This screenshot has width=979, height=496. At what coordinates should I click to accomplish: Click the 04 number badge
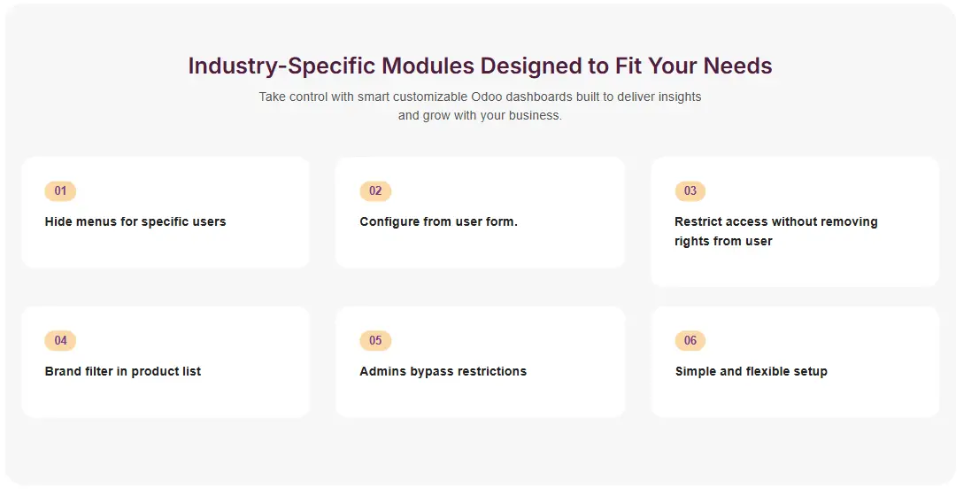click(x=60, y=341)
